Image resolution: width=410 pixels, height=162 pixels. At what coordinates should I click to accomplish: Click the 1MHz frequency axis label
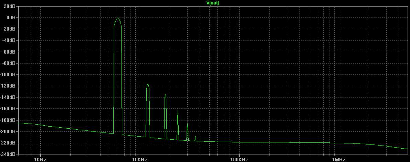coord(338,160)
